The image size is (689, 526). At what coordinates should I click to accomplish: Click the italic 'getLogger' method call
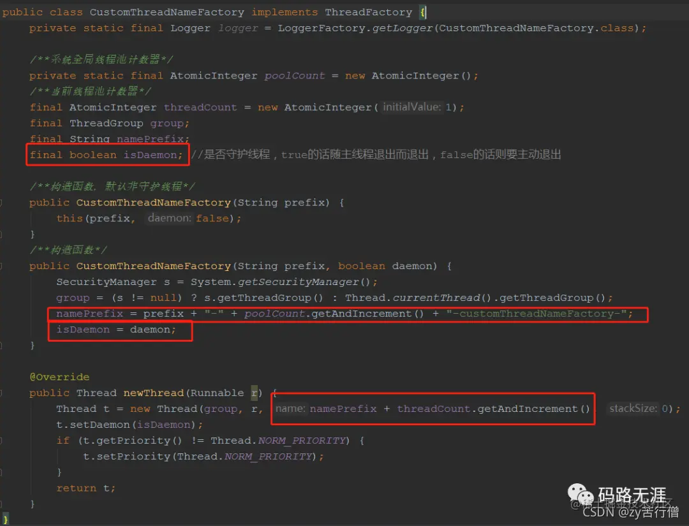[x=402, y=28]
